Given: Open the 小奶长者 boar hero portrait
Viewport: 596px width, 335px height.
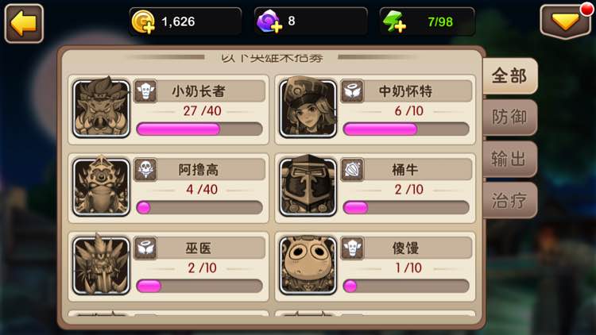Looking at the screenshot, I should click(101, 109).
